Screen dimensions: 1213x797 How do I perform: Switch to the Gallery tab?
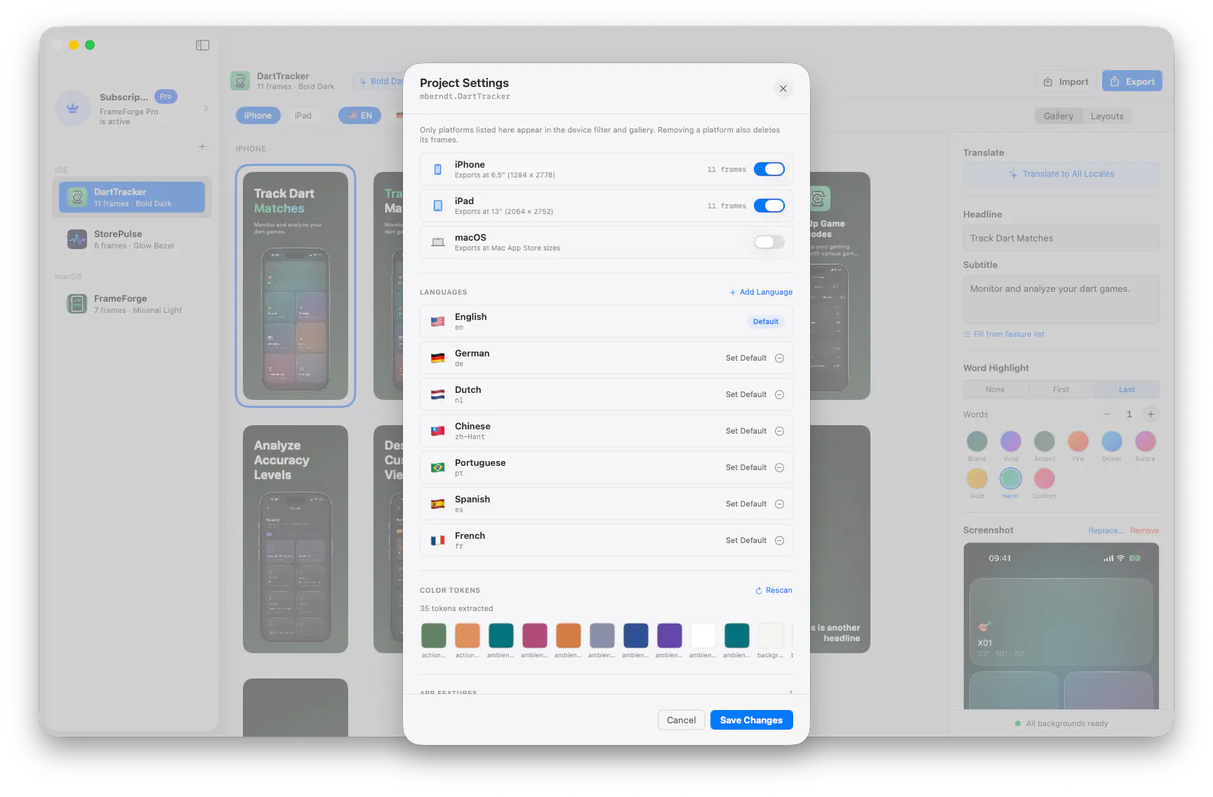click(1058, 116)
